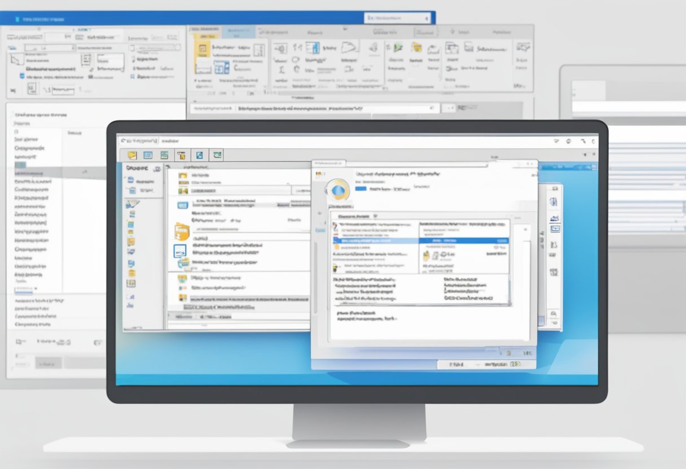Image resolution: width=686 pixels, height=469 pixels.
Task: Click the large orange folder icon in list
Action: coord(182,231)
